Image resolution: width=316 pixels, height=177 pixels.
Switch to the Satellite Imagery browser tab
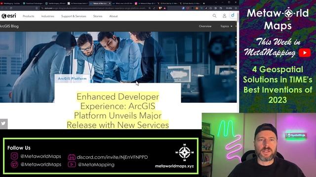coord(55,3)
